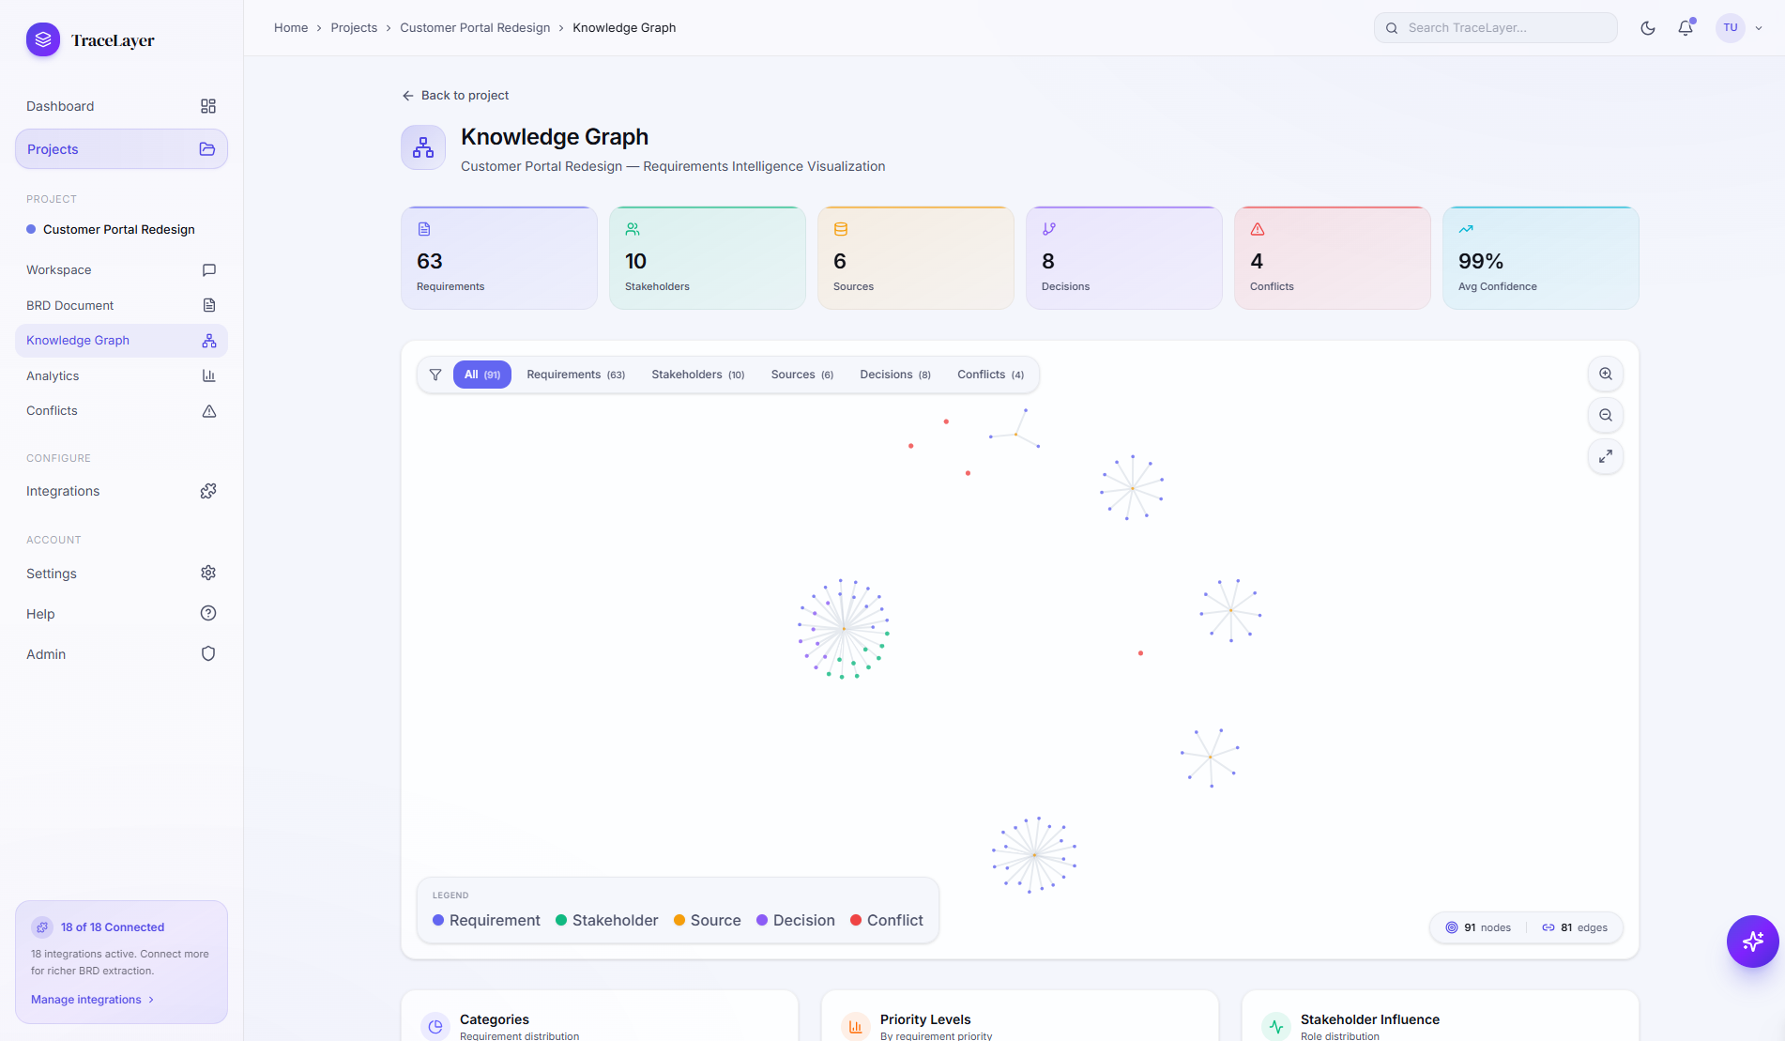Screen dimensions: 1785x1041
Task: Expand graph to fullscreen view
Action: pos(1605,456)
